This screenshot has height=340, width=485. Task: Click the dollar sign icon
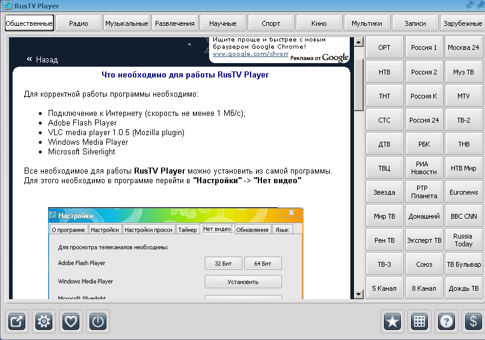coord(473,321)
